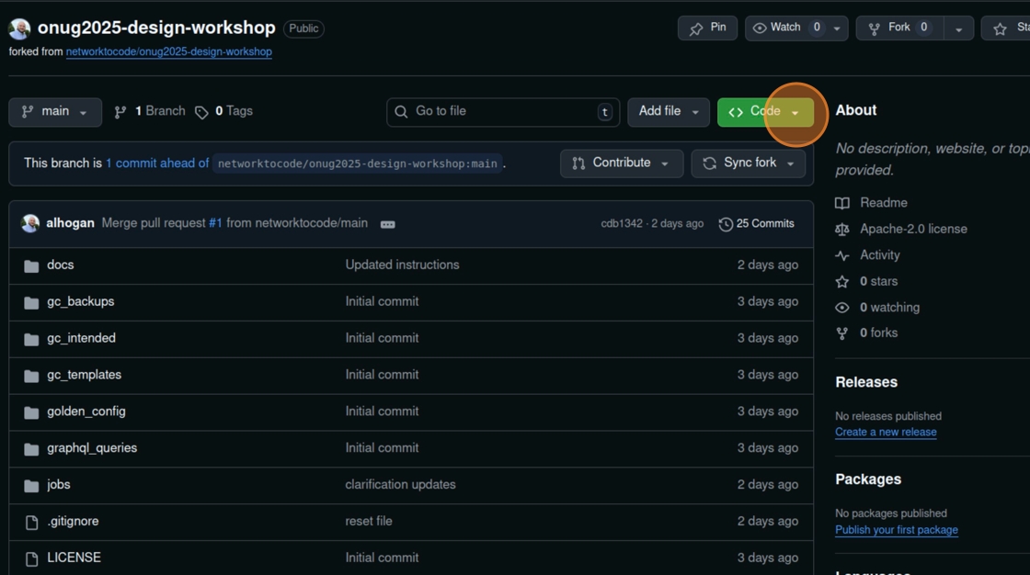Open the Add file dropdown
1030x575 pixels.
coord(668,112)
